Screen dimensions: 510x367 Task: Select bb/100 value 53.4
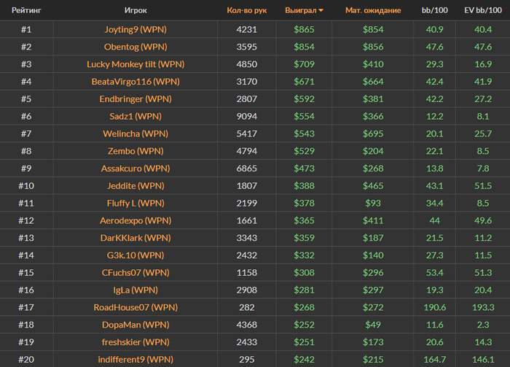[x=434, y=273]
